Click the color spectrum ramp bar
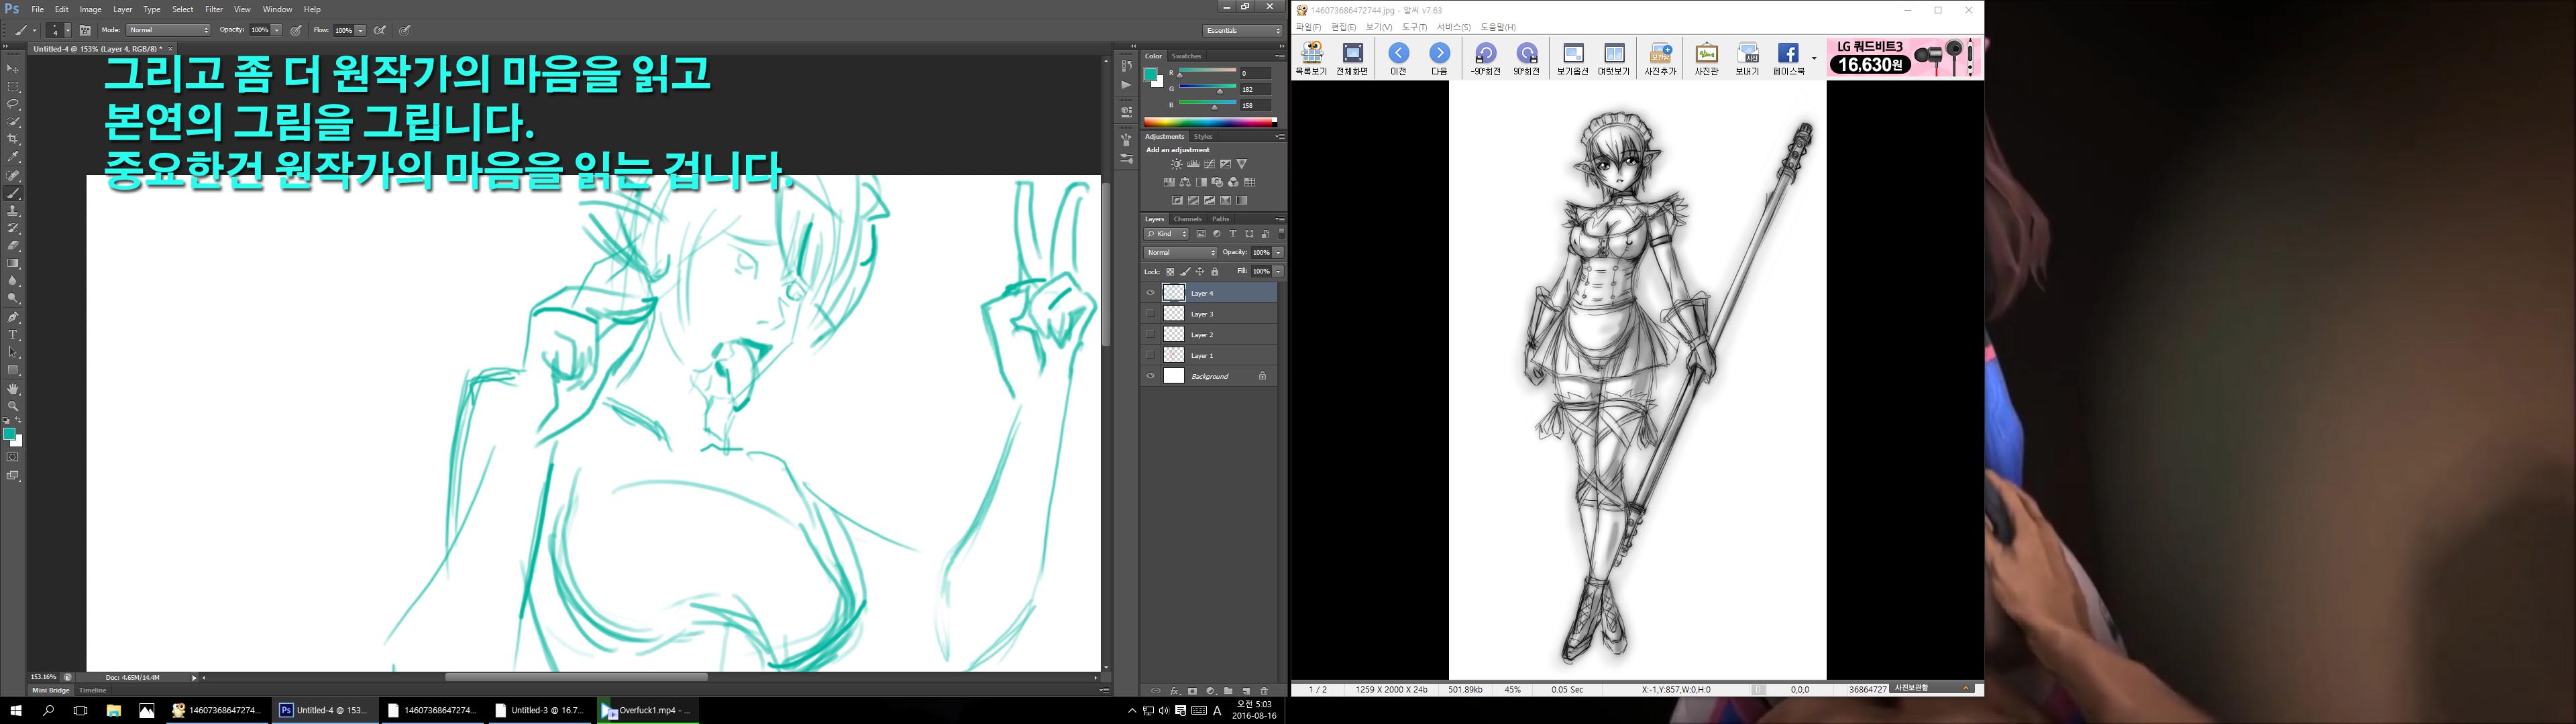Viewport: 2576px width, 724px height. (1210, 122)
